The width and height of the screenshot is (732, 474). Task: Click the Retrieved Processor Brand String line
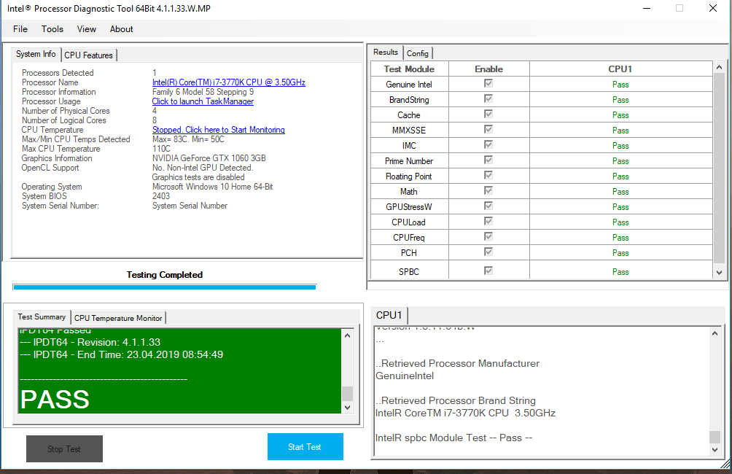pyautogui.click(x=456, y=400)
